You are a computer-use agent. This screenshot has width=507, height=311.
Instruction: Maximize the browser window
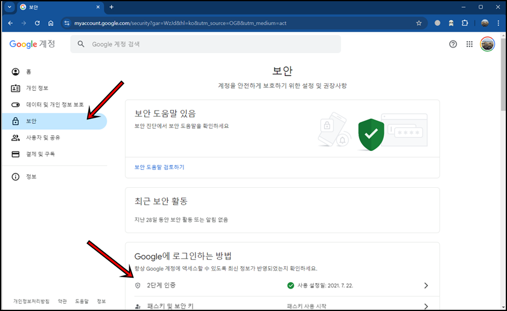(481, 7)
